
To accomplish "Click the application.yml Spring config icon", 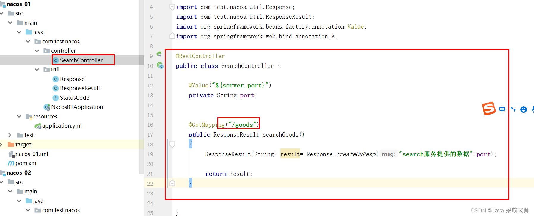I will pos(37,126).
